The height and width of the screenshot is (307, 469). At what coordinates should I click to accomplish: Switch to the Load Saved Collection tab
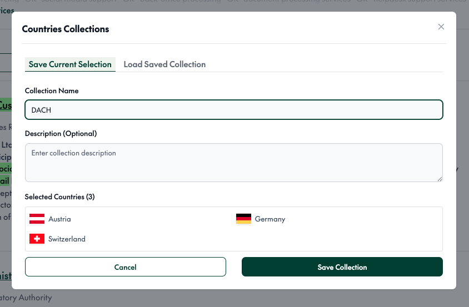point(164,64)
